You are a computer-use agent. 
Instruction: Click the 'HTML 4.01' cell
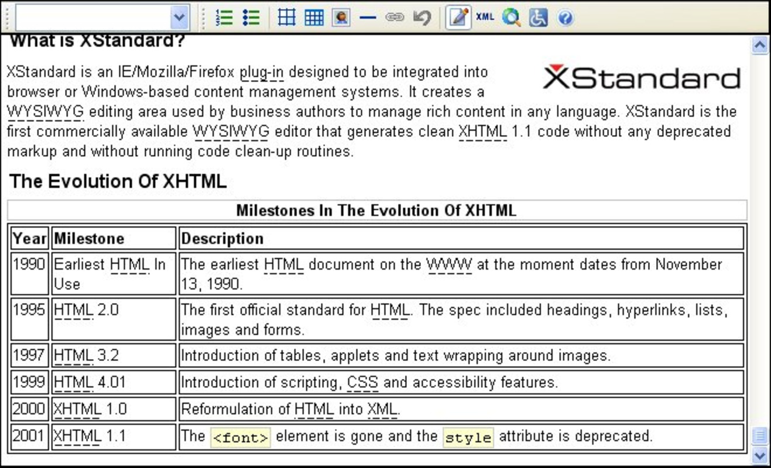tap(114, 383)
